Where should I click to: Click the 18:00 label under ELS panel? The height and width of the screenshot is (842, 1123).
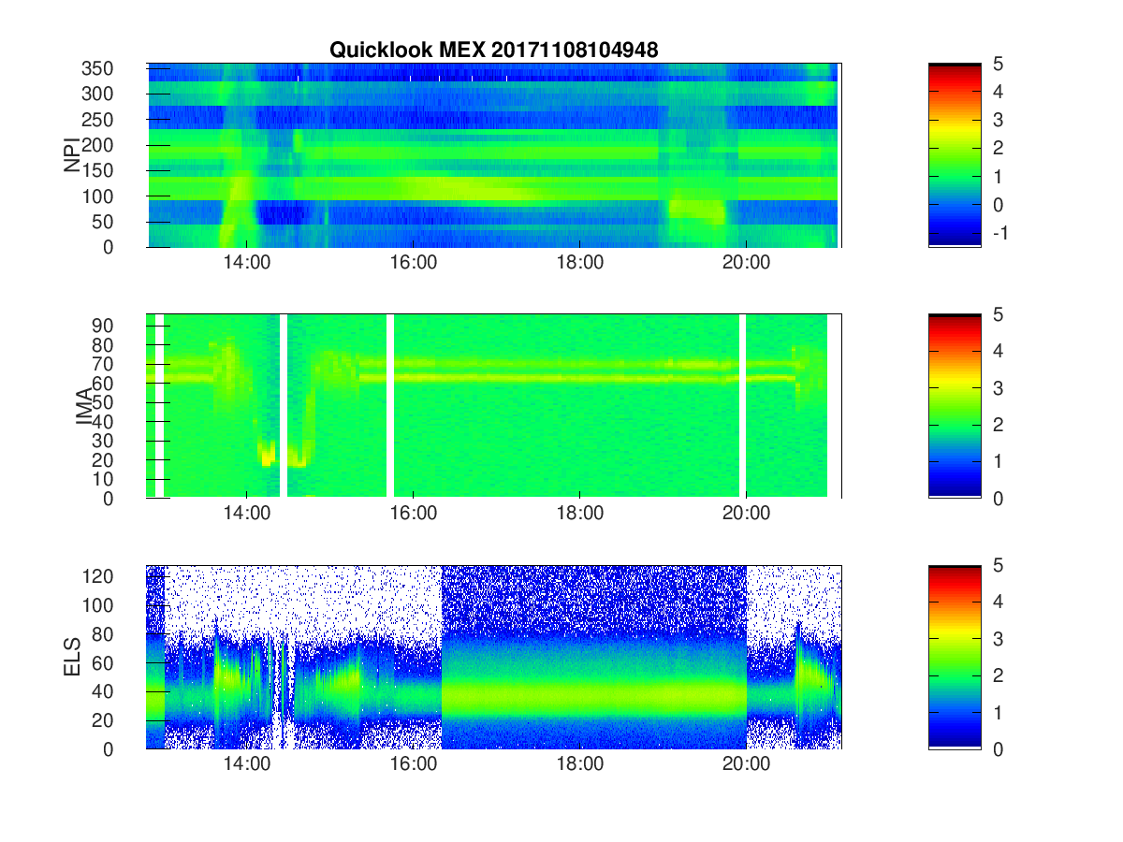coord(580,764)
